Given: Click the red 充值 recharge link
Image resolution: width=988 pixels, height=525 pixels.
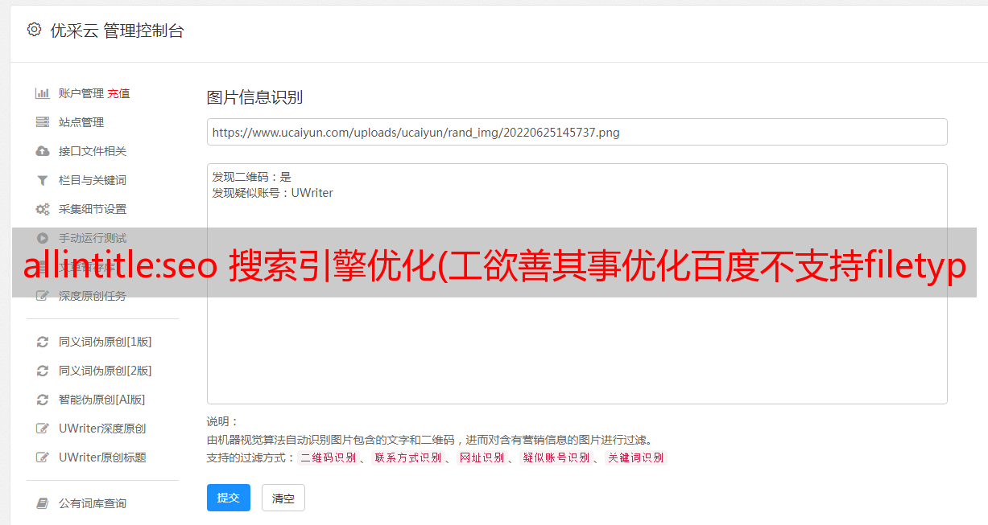Looking at the screenshot, I should click(x=118, y=93).
